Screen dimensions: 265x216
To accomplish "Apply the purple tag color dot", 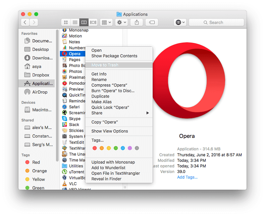I will tap(130, 148).
